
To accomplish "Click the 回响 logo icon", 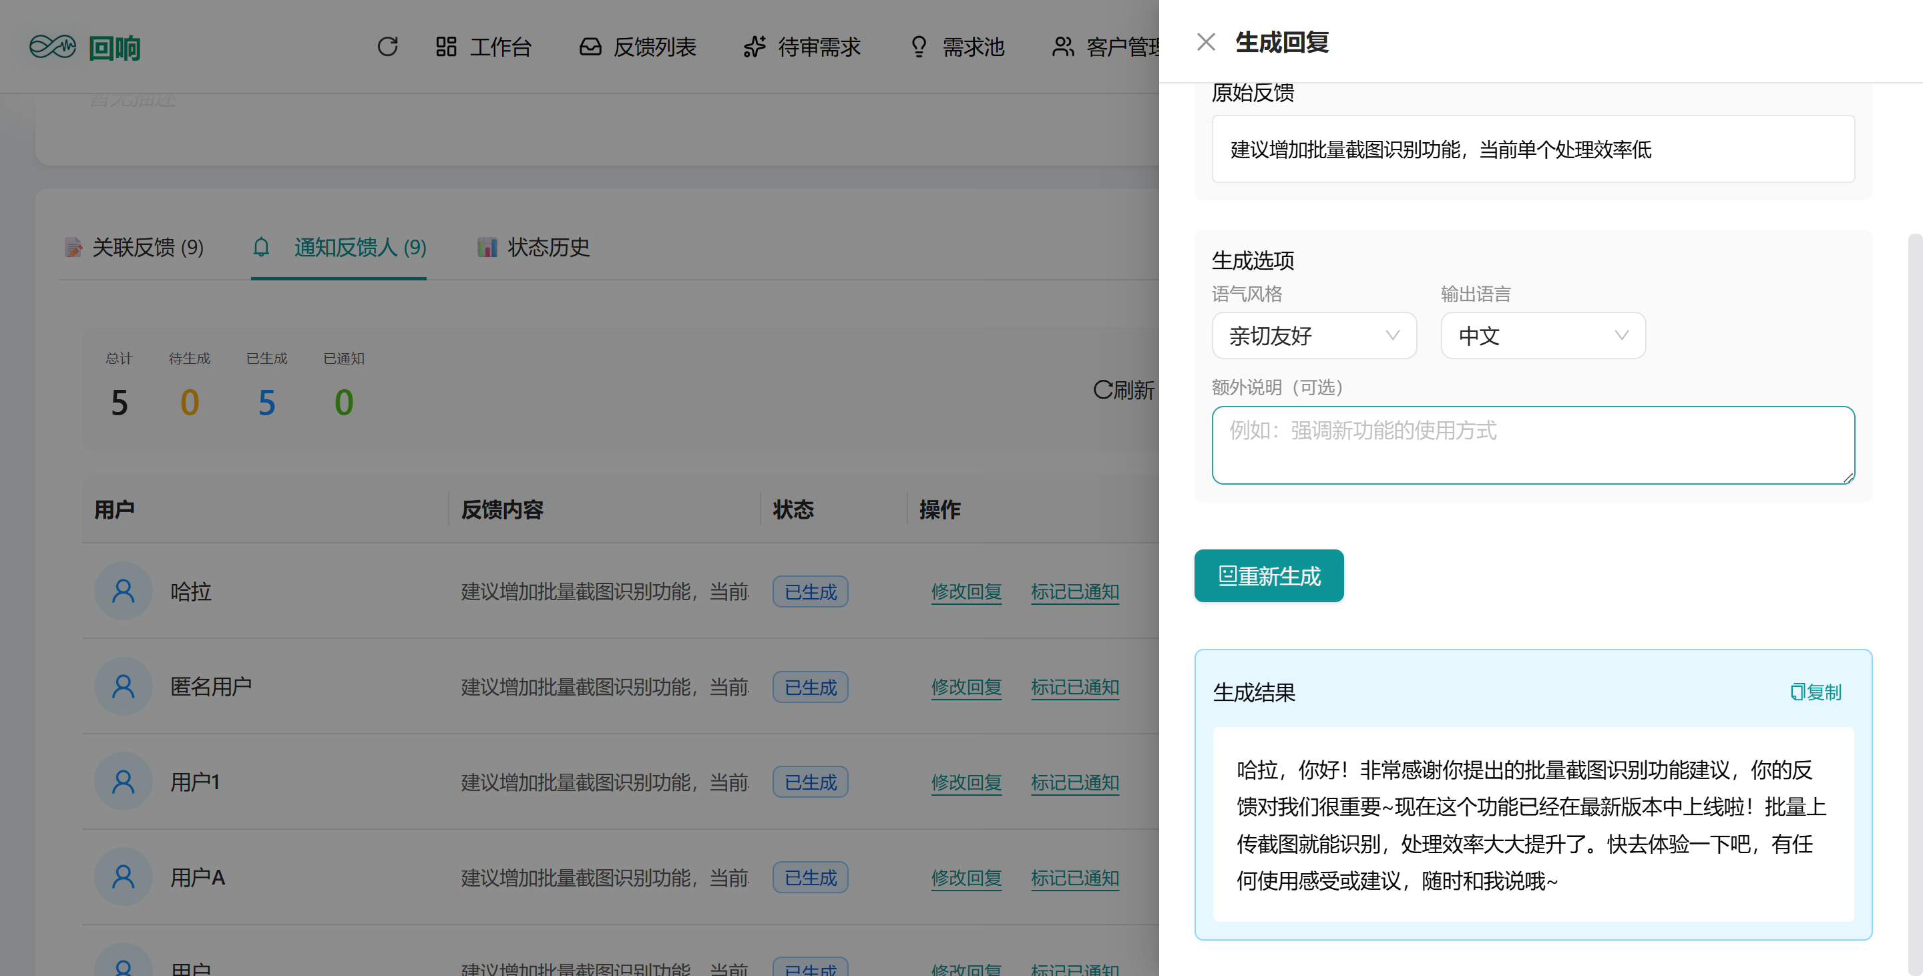I will (x=52, y=47).
